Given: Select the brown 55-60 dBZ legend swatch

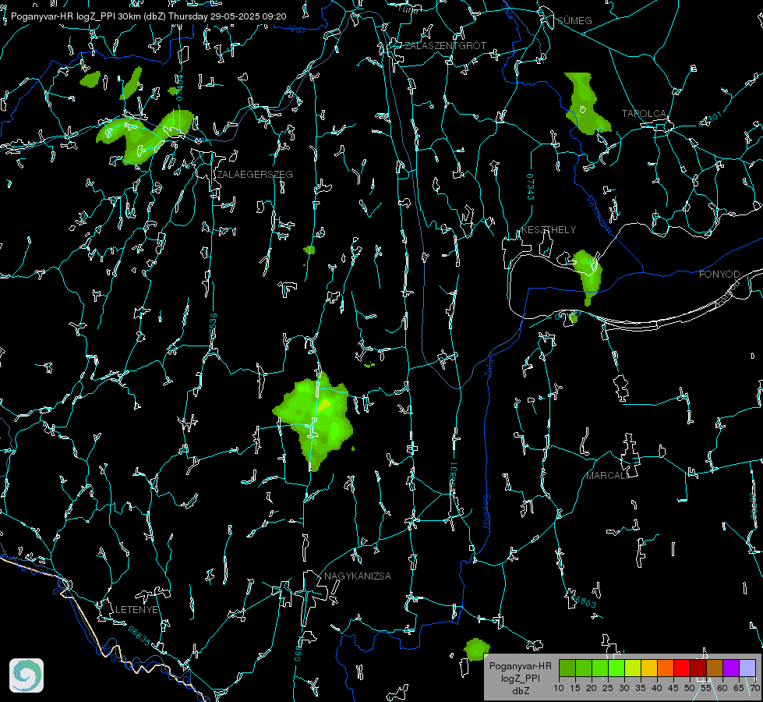Looking at the screenshot, I should point(715,668).
